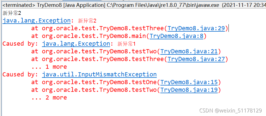Click 'Caused by:' text before InputMismatchException

coord(20,74)
